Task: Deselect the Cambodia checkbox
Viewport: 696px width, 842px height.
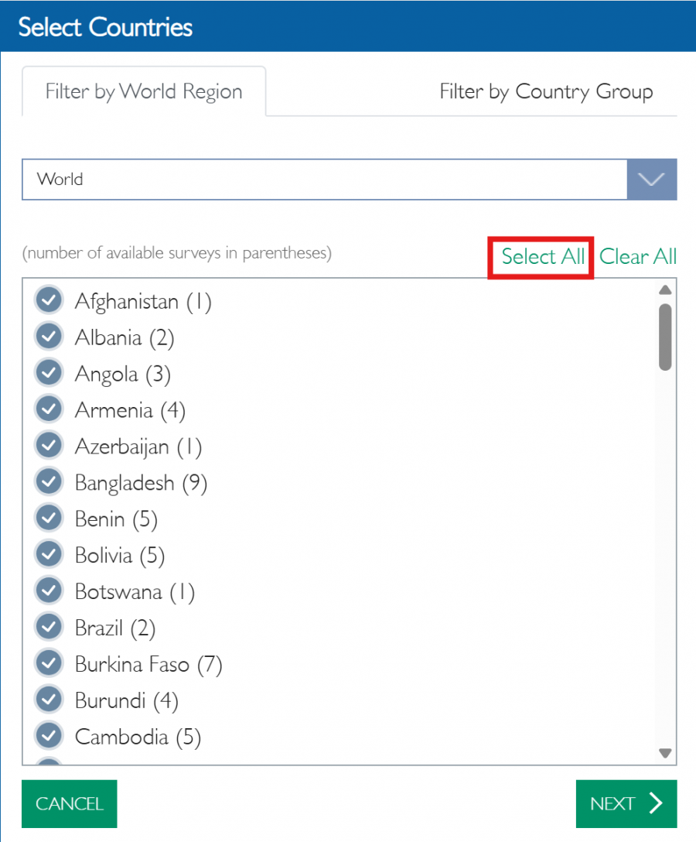Action: (48, 736)
